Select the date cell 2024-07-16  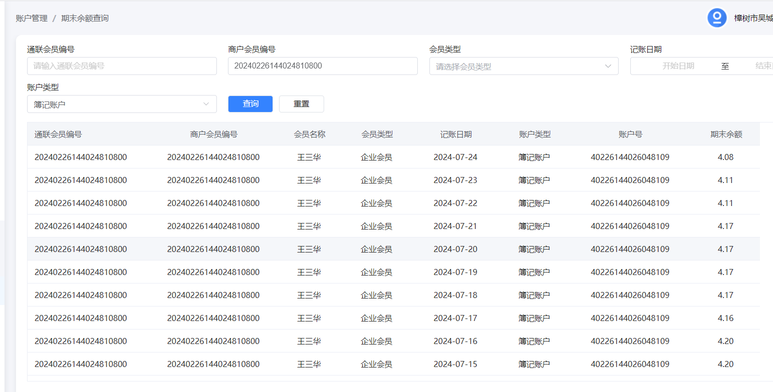[x=455, y=341]
